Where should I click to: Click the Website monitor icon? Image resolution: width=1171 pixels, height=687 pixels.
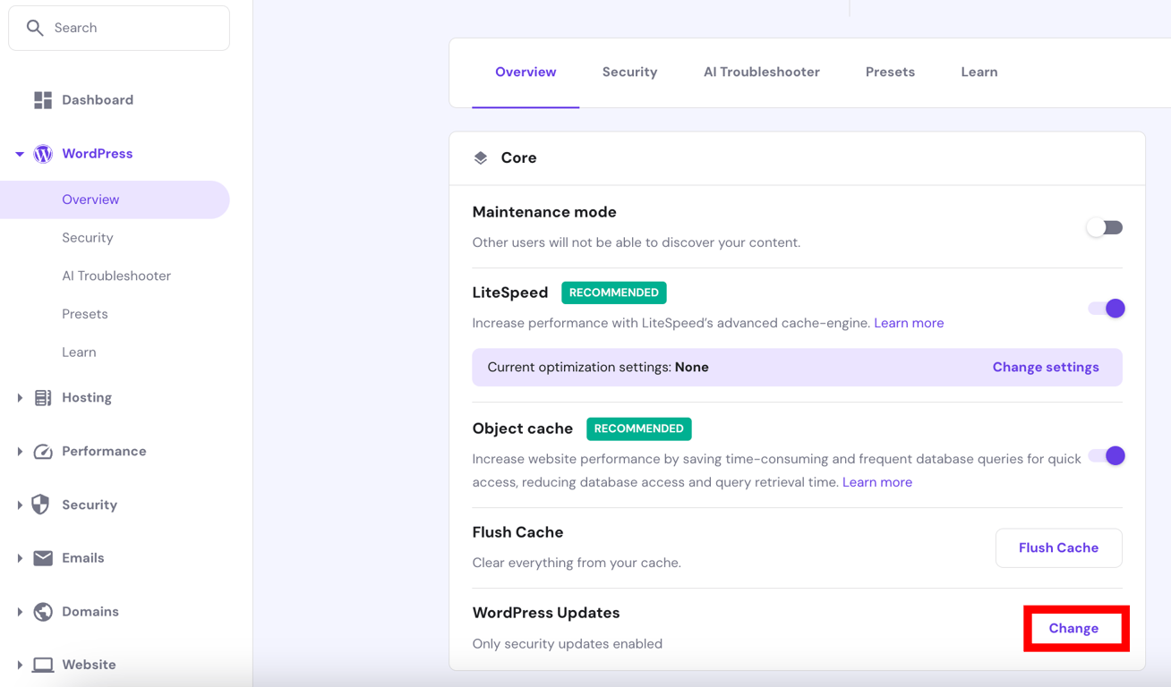click(42, 665)
